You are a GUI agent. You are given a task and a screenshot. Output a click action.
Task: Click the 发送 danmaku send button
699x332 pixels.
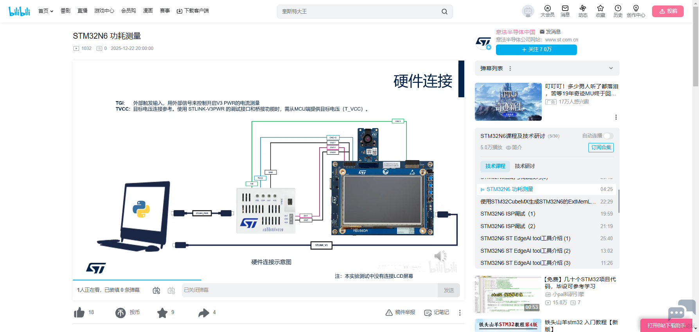449,290
